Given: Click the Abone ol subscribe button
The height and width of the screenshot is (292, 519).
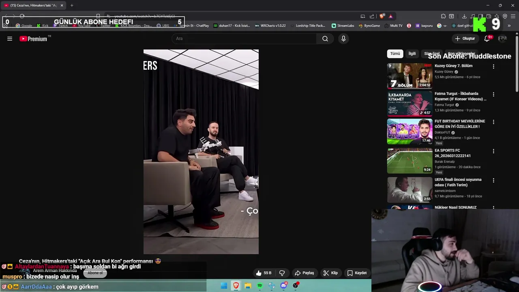Looking at the screenshot, I should [95, 273].
